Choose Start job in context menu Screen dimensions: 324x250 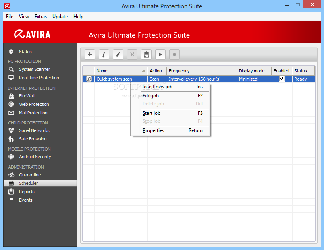click(x=170, y=113)
